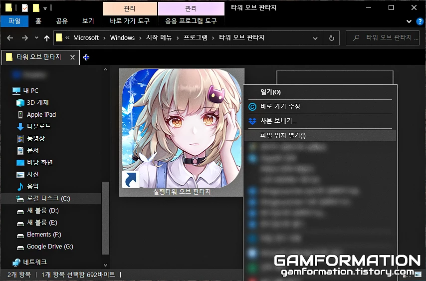Open Explorer help icon
This screenshot has width=426, height=281.
click(x=420, y=21)
